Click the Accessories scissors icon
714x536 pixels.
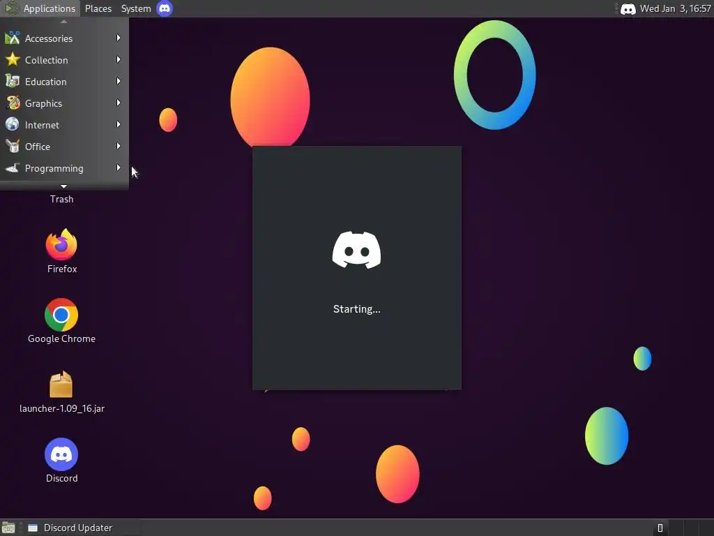(x=13, y=38)
